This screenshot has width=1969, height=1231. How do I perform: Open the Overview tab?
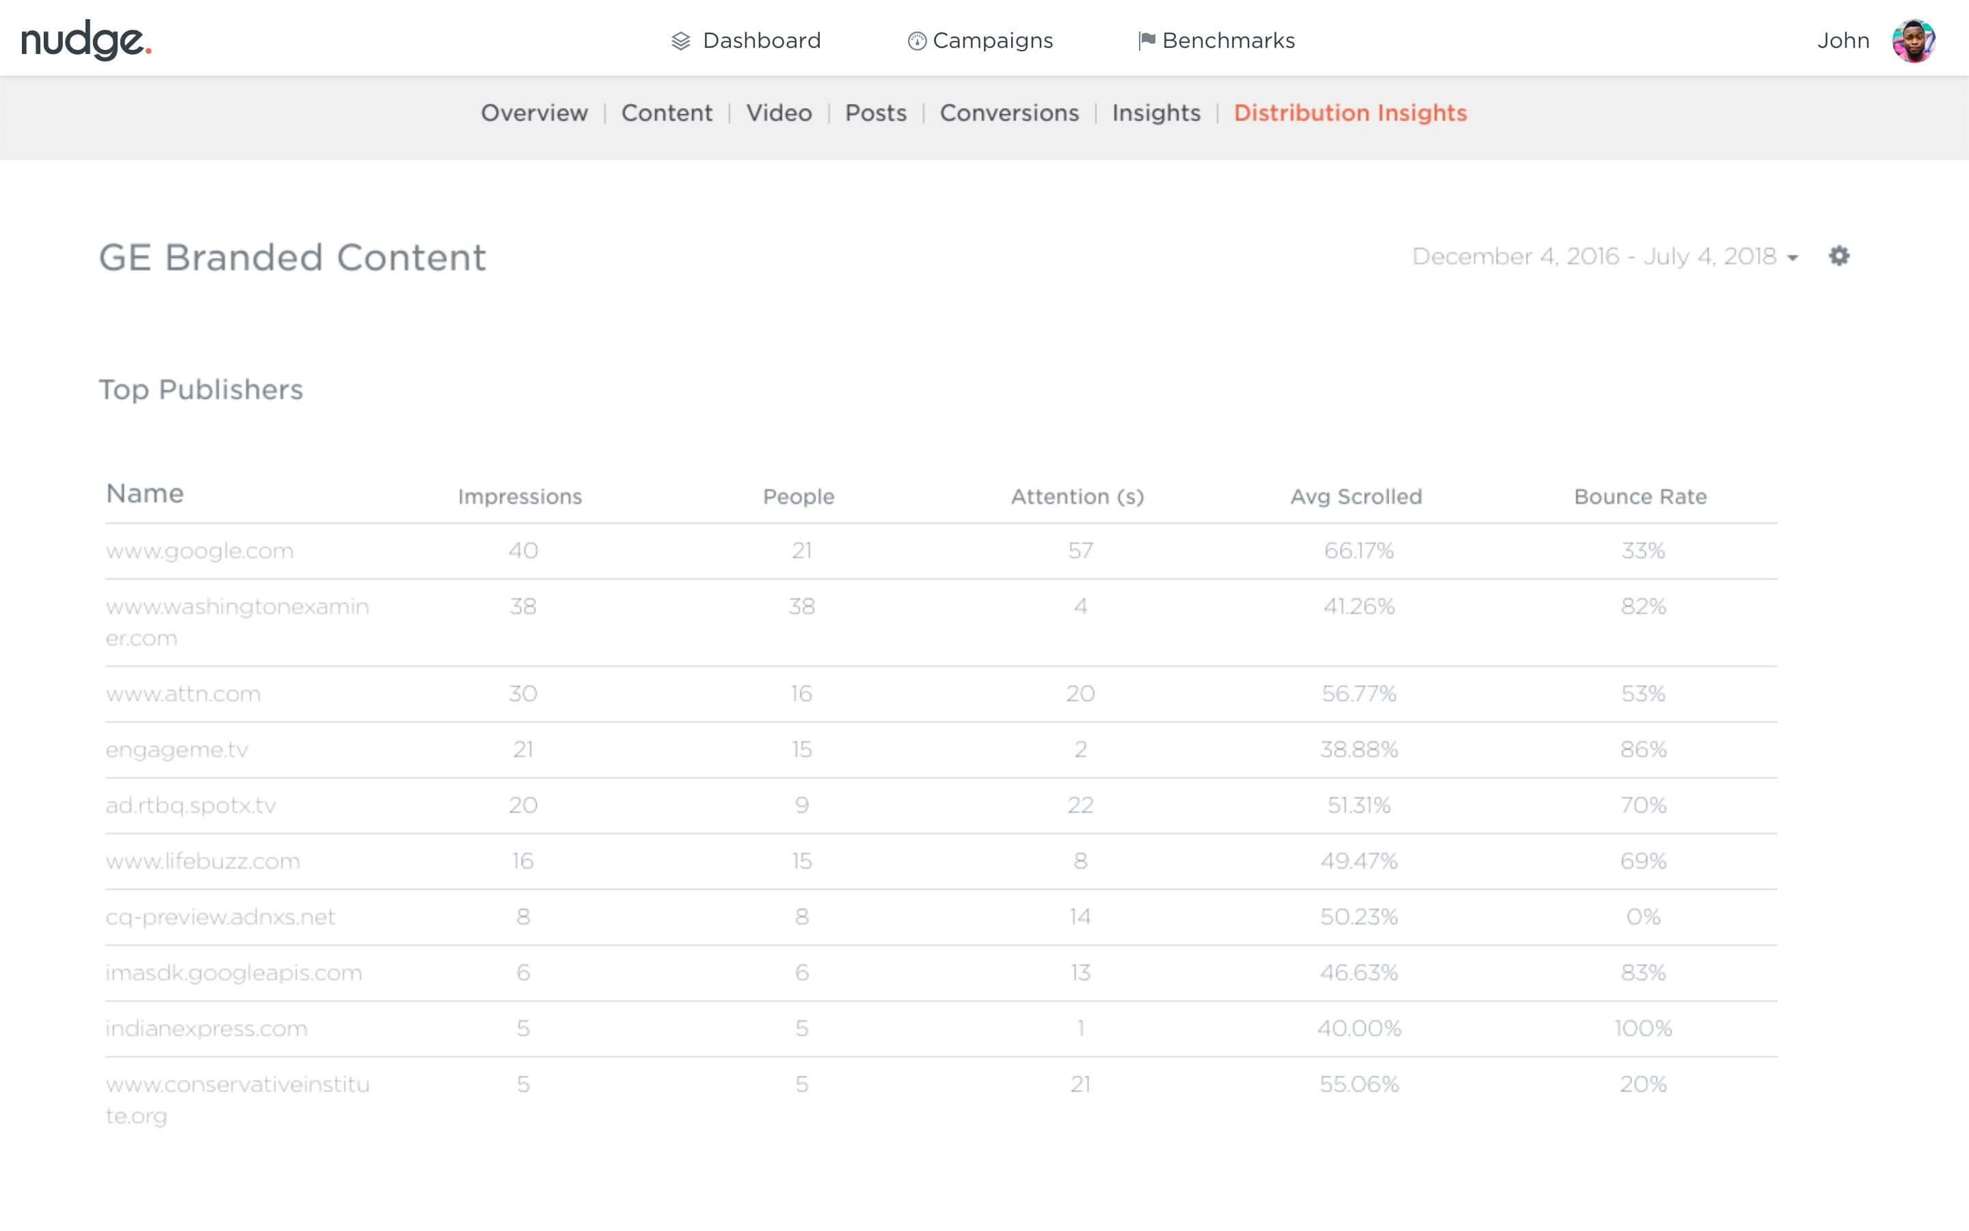click(x=534, y=113)
